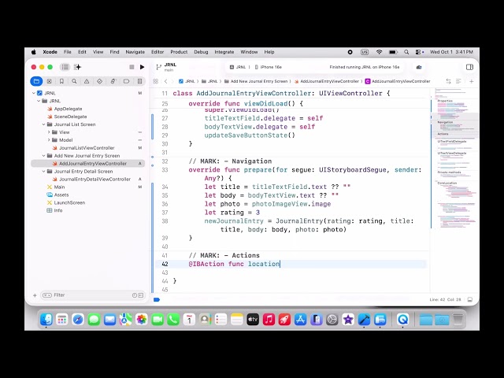Open the coding assistant sparkle icon
The width and height of the screenshot is (504, 378).
(x=77, y=67)
